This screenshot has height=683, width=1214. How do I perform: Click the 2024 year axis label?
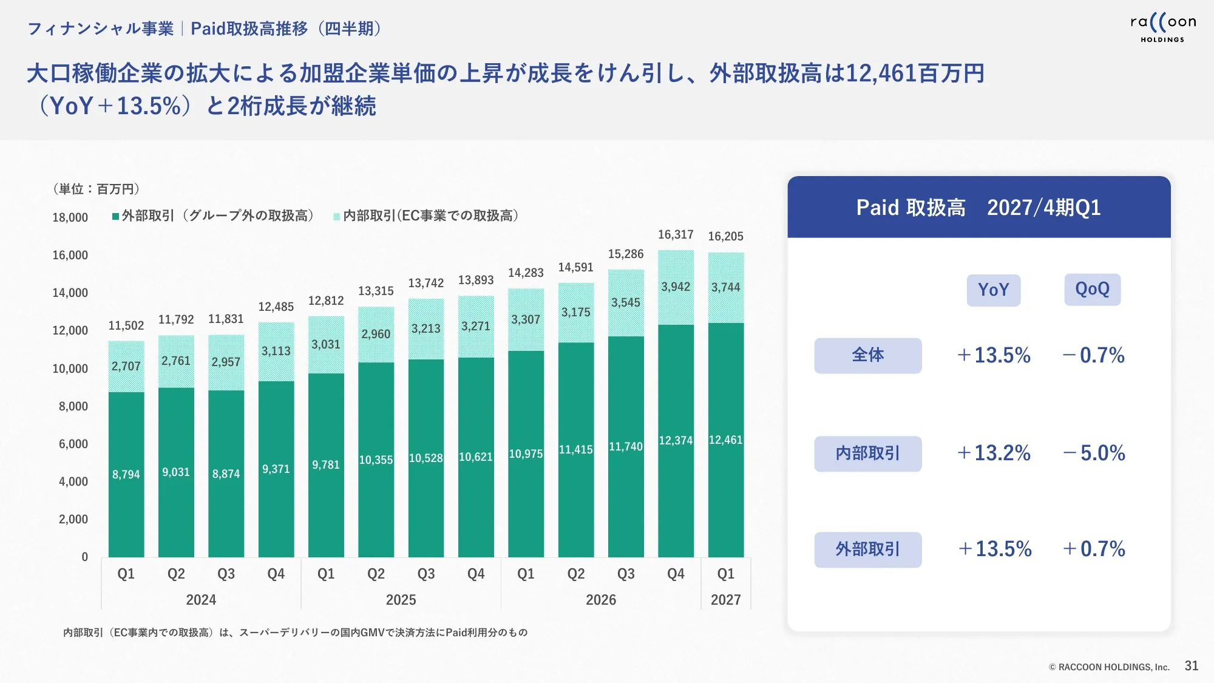201,600
